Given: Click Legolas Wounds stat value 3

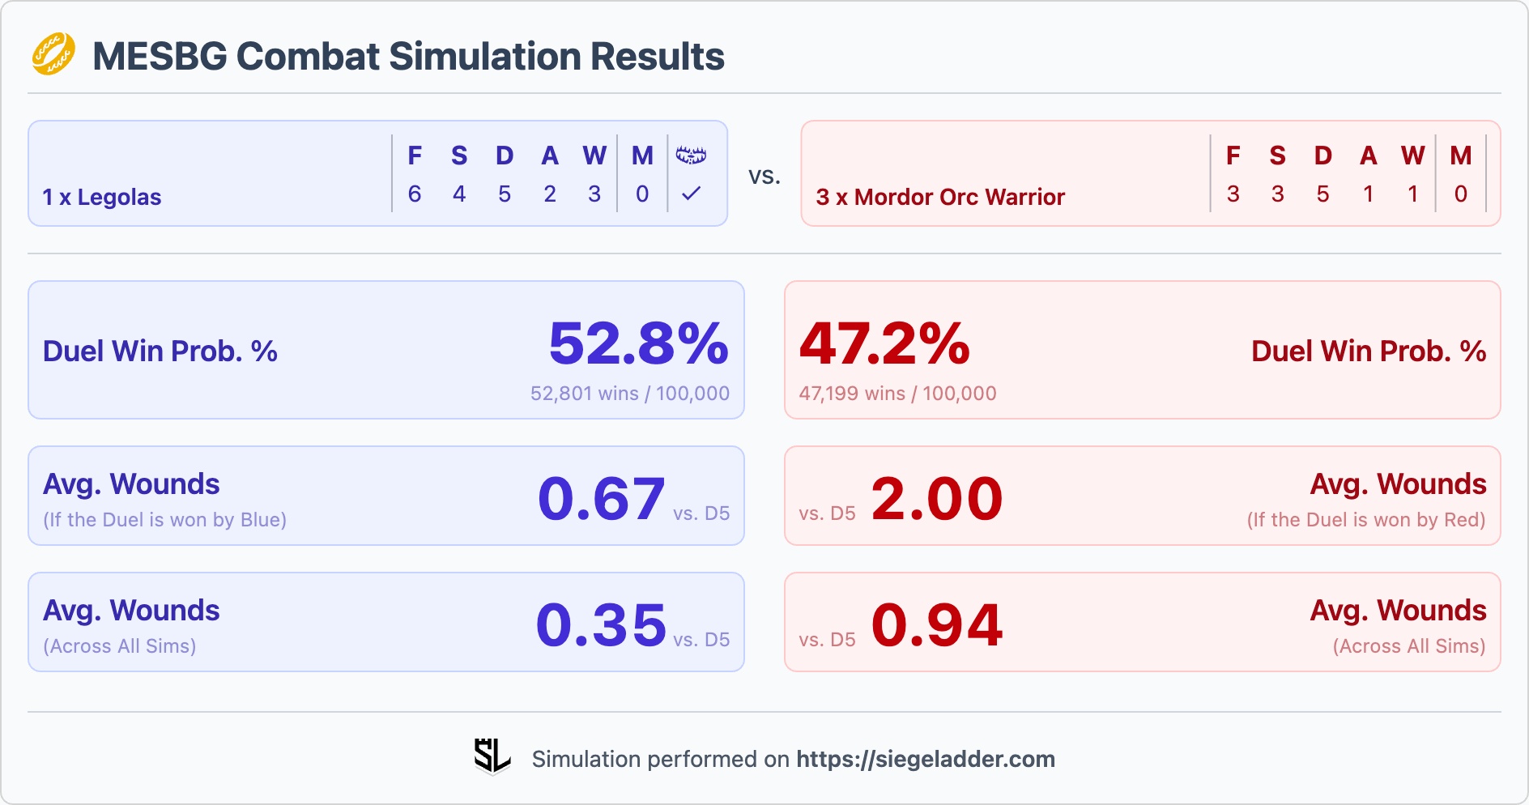Looking at the screenshot, I should 594,194.
